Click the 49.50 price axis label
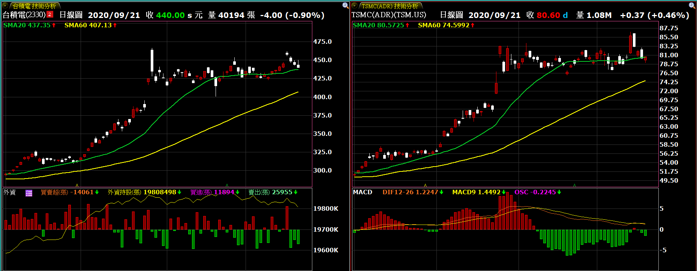697x271 pixels. point(669,180)
